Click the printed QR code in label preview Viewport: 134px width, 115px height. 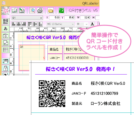(x=52, y=94)
